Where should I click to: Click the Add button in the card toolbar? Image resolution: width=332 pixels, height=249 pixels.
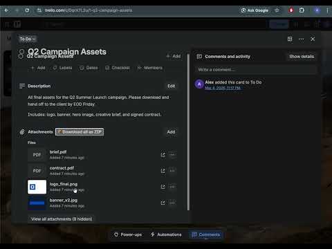point(38,68)
